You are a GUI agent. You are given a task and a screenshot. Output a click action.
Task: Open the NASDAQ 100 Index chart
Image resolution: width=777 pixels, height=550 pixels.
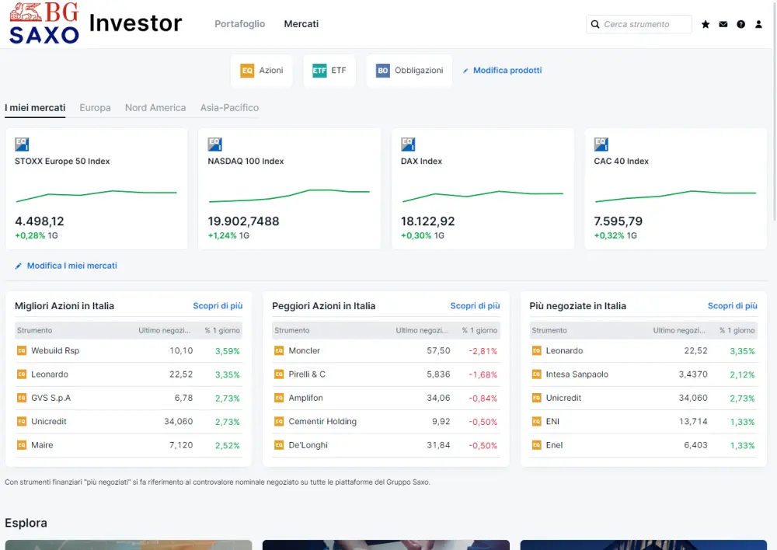click(289, 196)
